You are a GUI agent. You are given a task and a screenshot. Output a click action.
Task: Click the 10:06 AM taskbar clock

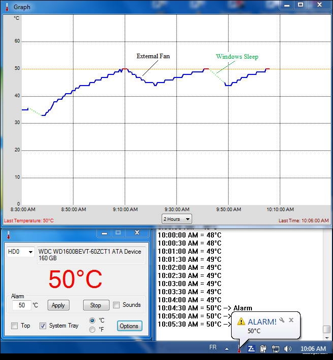point(313,349)
